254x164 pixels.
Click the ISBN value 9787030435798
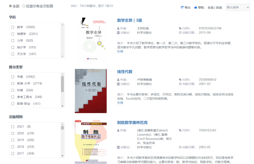coord(210,28)
